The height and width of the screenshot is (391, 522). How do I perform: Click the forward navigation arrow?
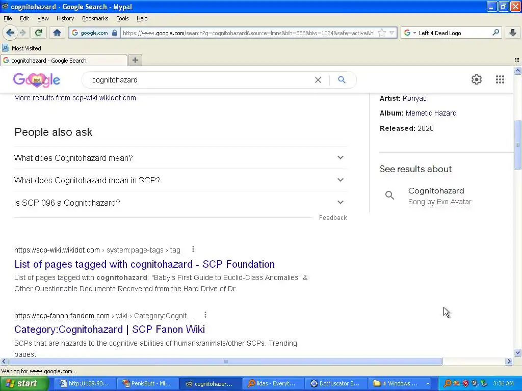(x=22, y=33)
